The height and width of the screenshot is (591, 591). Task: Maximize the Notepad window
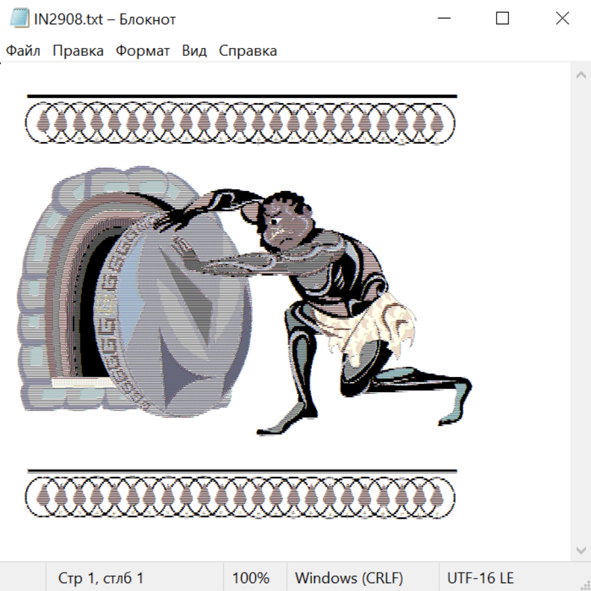pos(502,18)
